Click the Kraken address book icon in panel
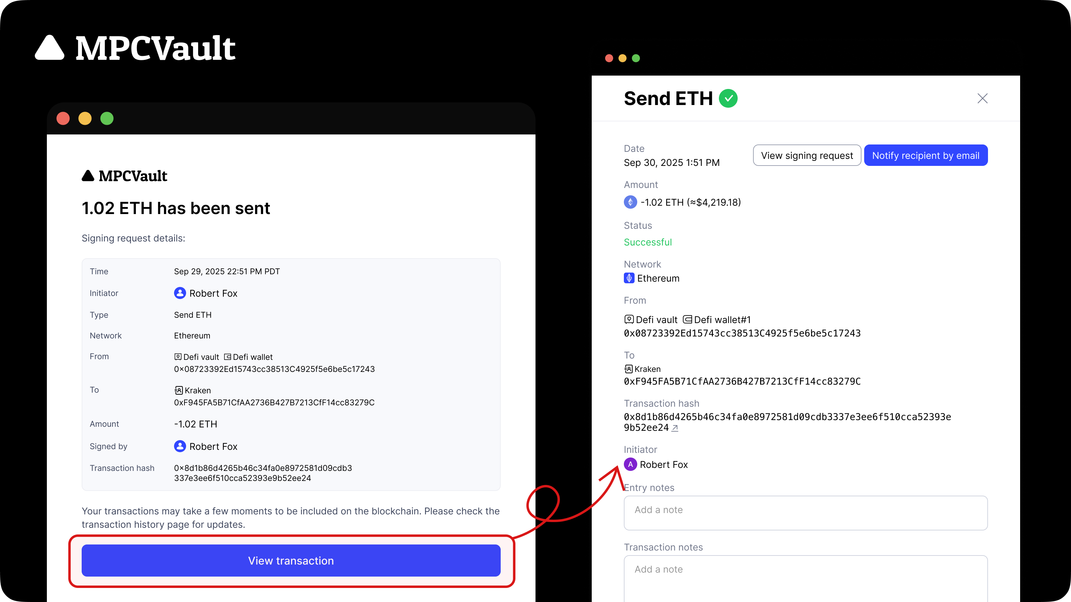 coord(628,369)
